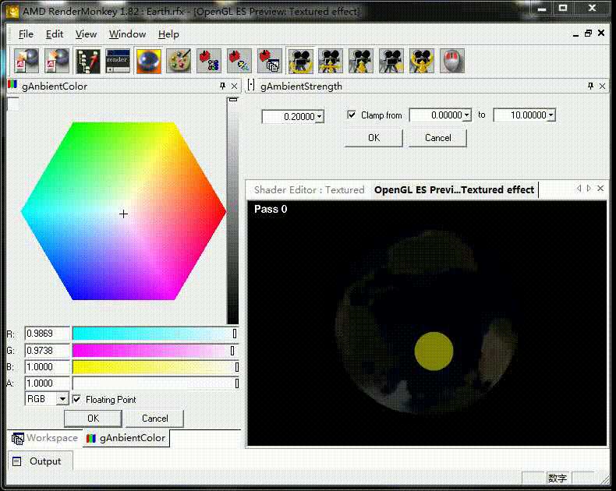
Task: Open the Output tab
Action: (x=39, y=461)
